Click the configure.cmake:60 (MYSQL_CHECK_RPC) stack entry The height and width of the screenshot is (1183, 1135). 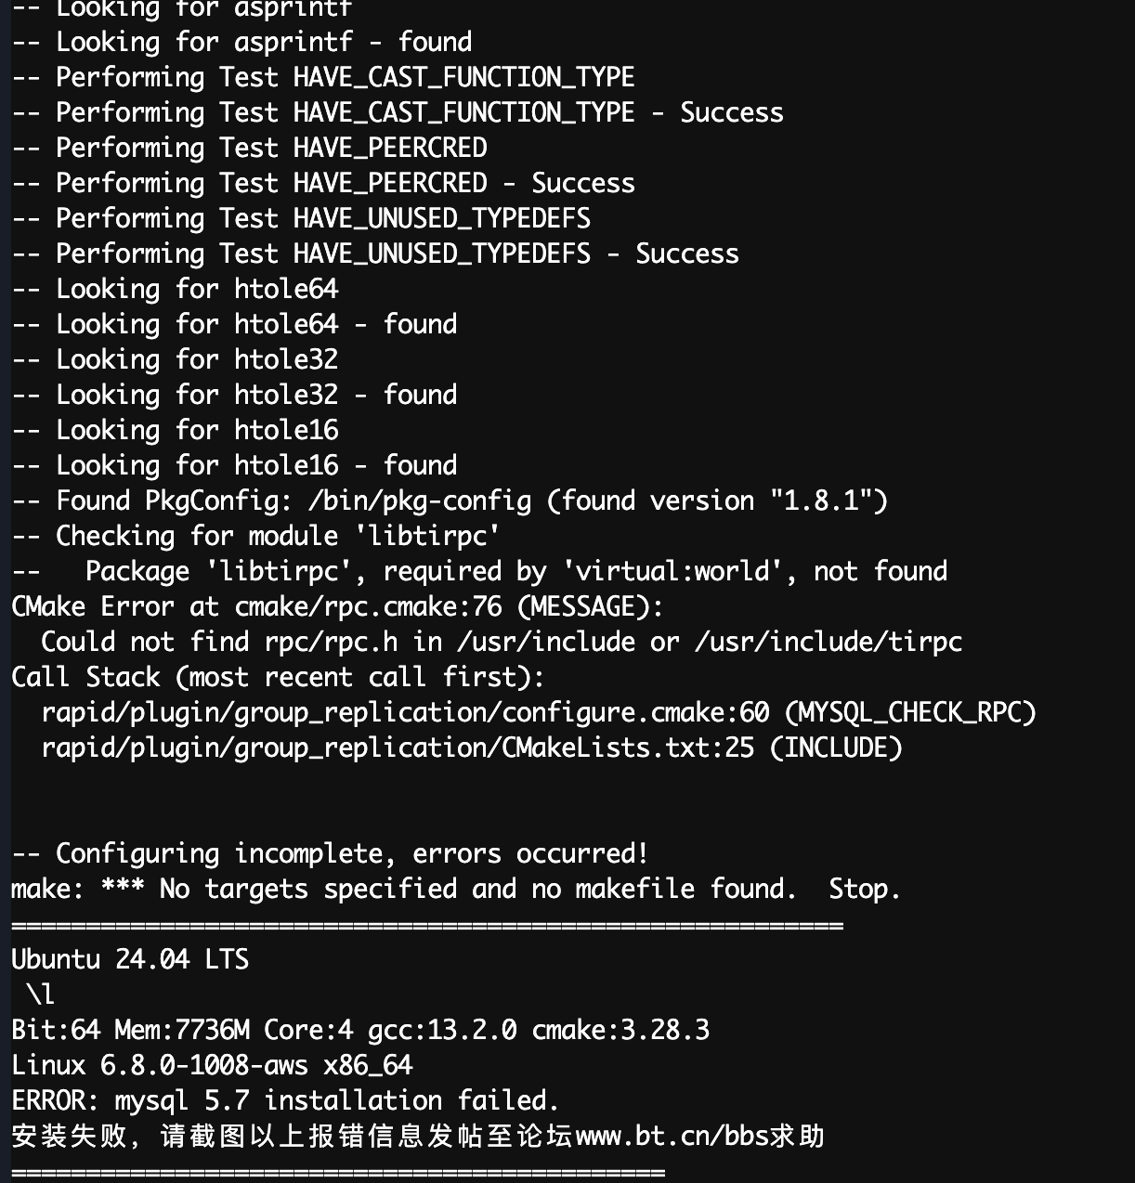pos(539,712)
